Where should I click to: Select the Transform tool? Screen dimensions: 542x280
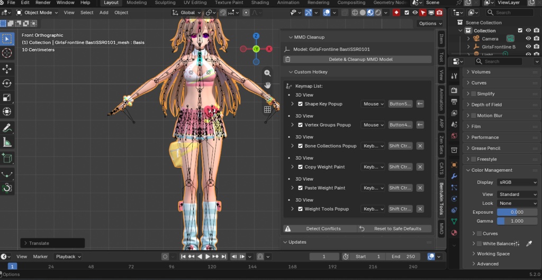point(7,111)
